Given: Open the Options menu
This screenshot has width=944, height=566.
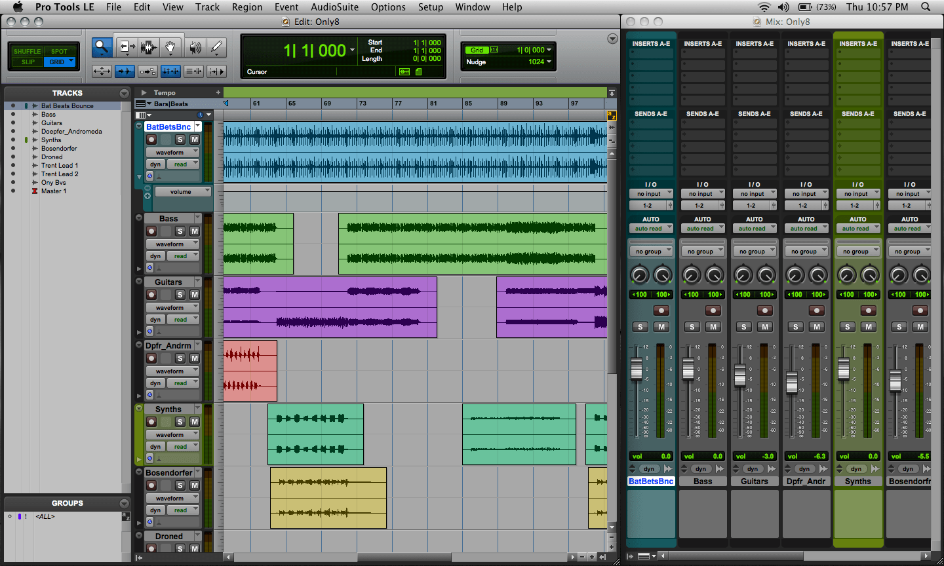Looking at the screenshot, I should click(x=388, y=7).
